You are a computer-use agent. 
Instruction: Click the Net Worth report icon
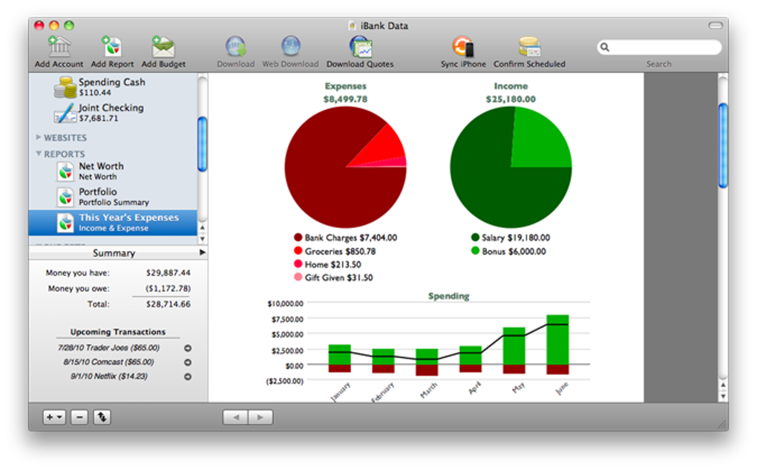pyautogui.click(x=65, y=172)
